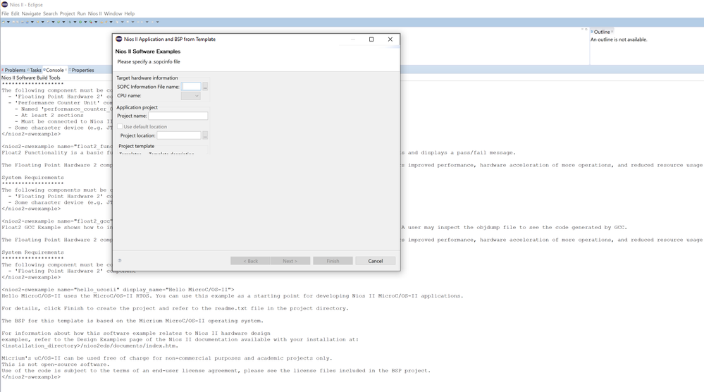The width and height of the screenshot is (704, 392).
Task: Open the Run dropdown arrow
Action: [85, 22]
